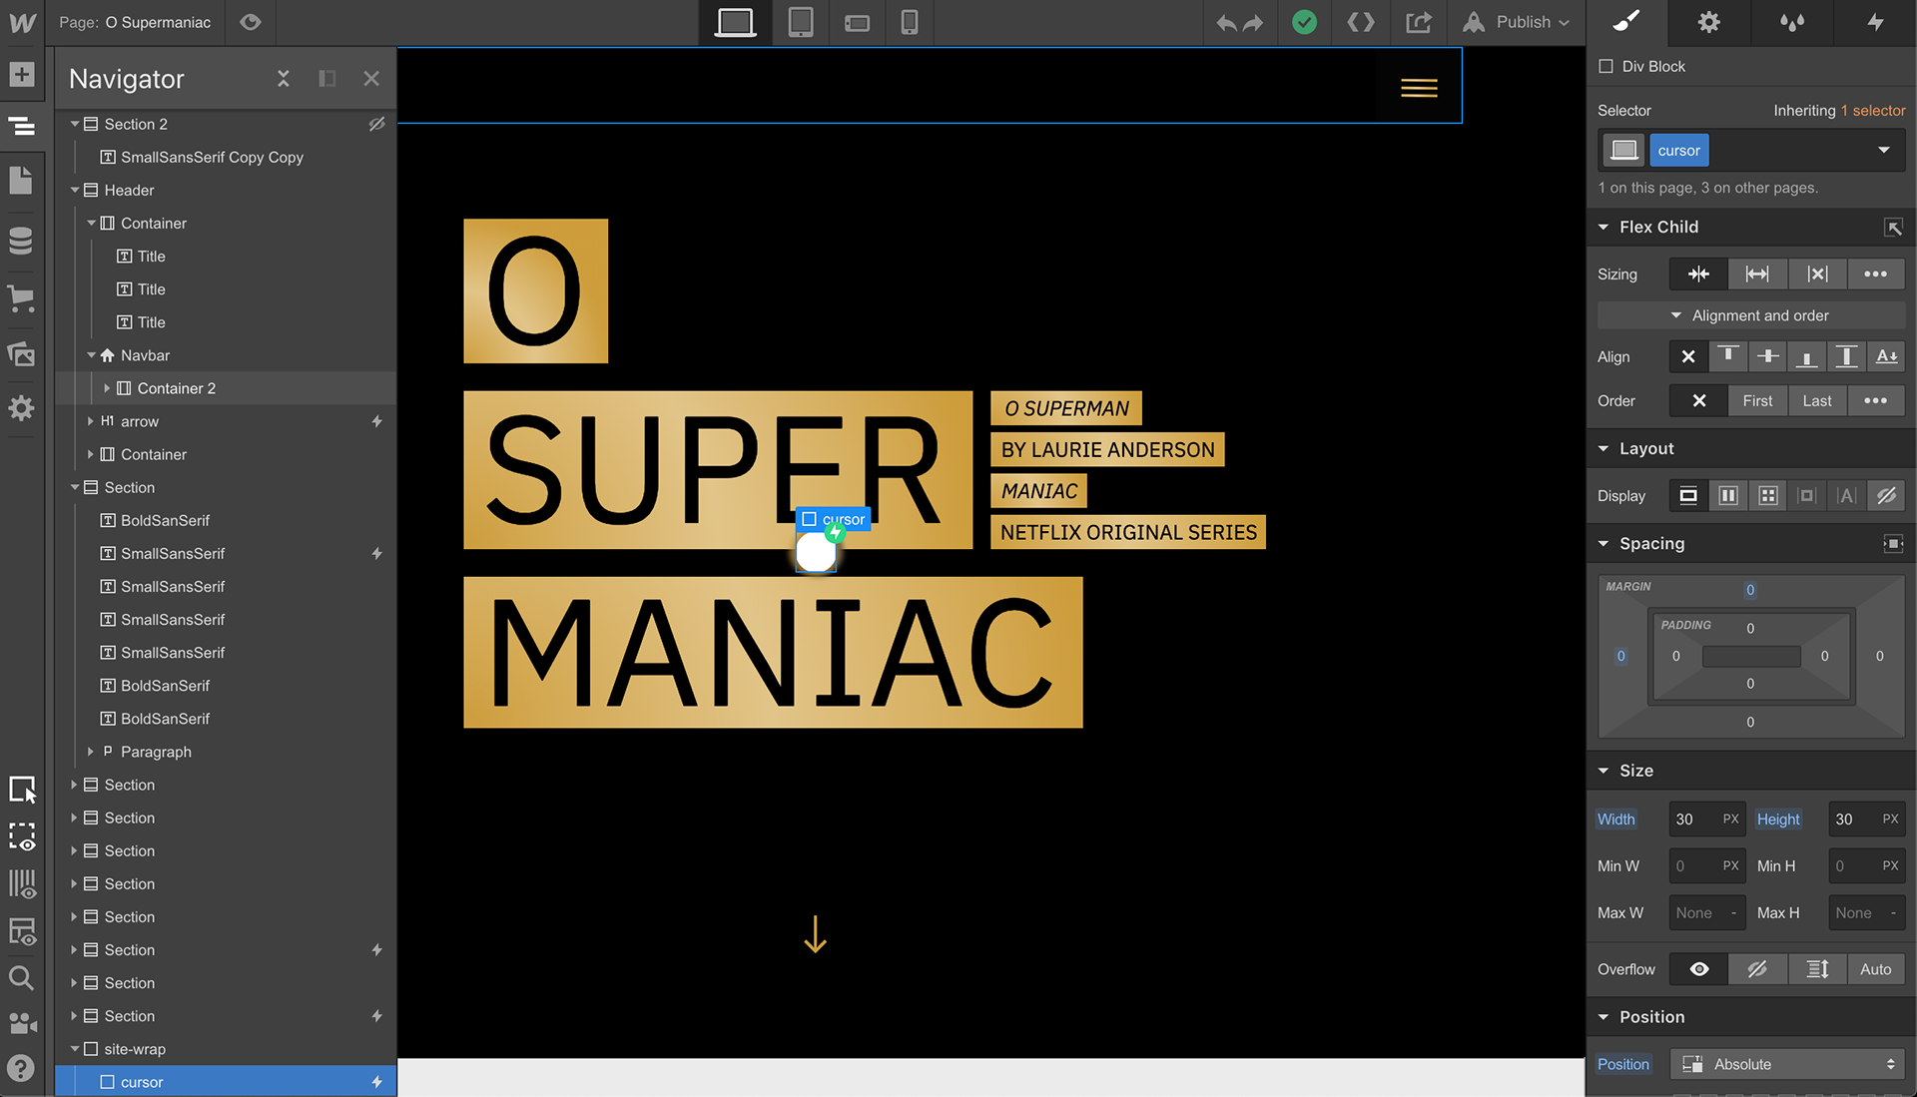
Task: Set flex sizing to shrink
Action: point(1698,274)
